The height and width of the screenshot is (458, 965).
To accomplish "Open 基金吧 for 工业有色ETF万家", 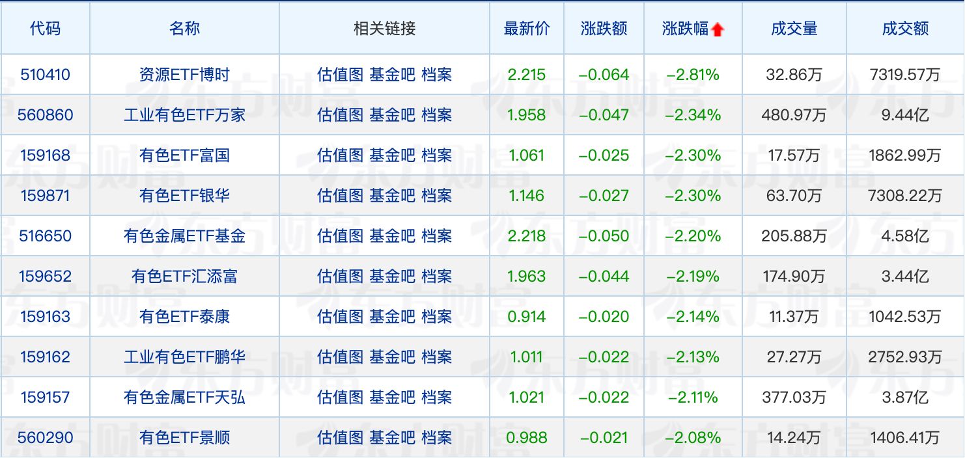I will tap(392, 115).
